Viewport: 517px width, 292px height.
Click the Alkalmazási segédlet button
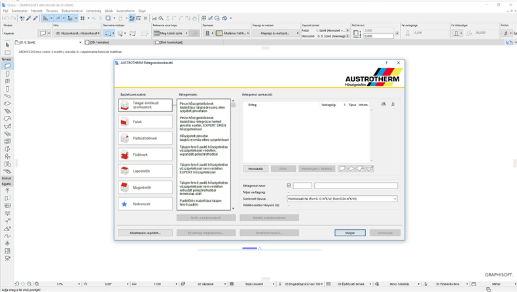(145, 232)
